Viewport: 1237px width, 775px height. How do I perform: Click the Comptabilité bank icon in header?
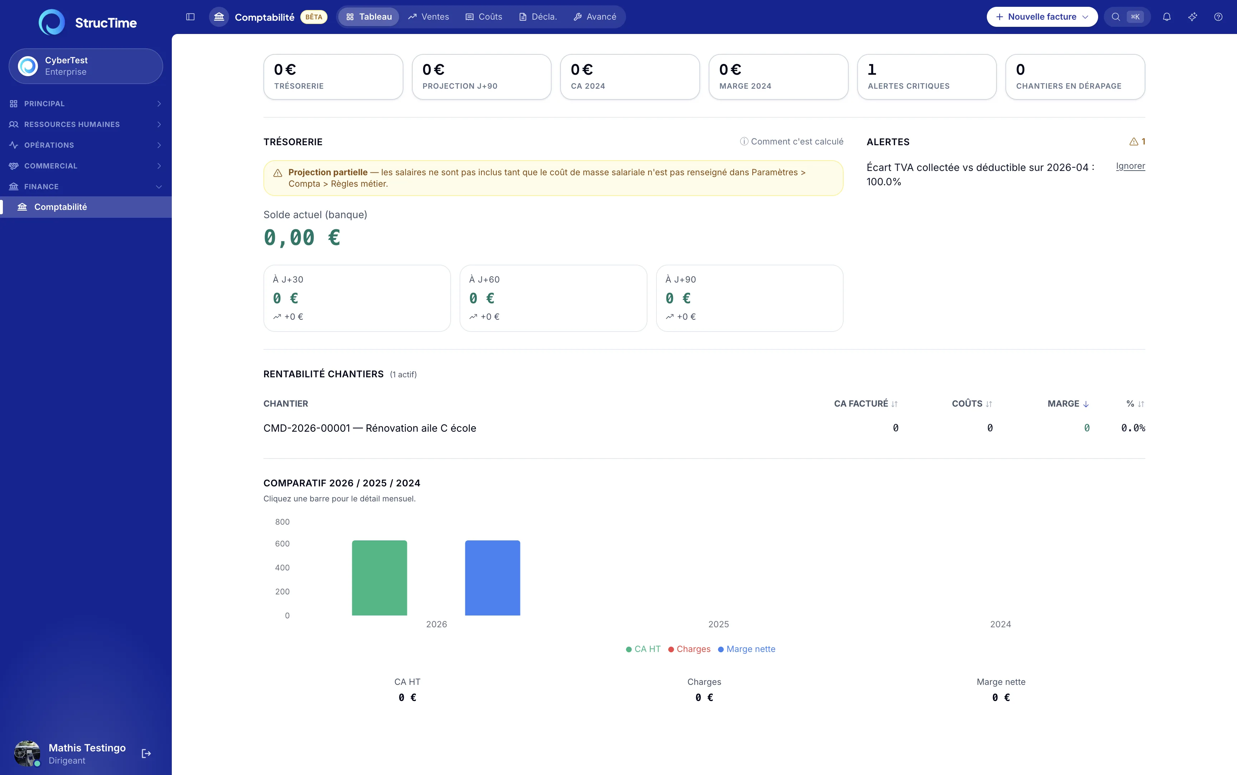tap(219, 17)
